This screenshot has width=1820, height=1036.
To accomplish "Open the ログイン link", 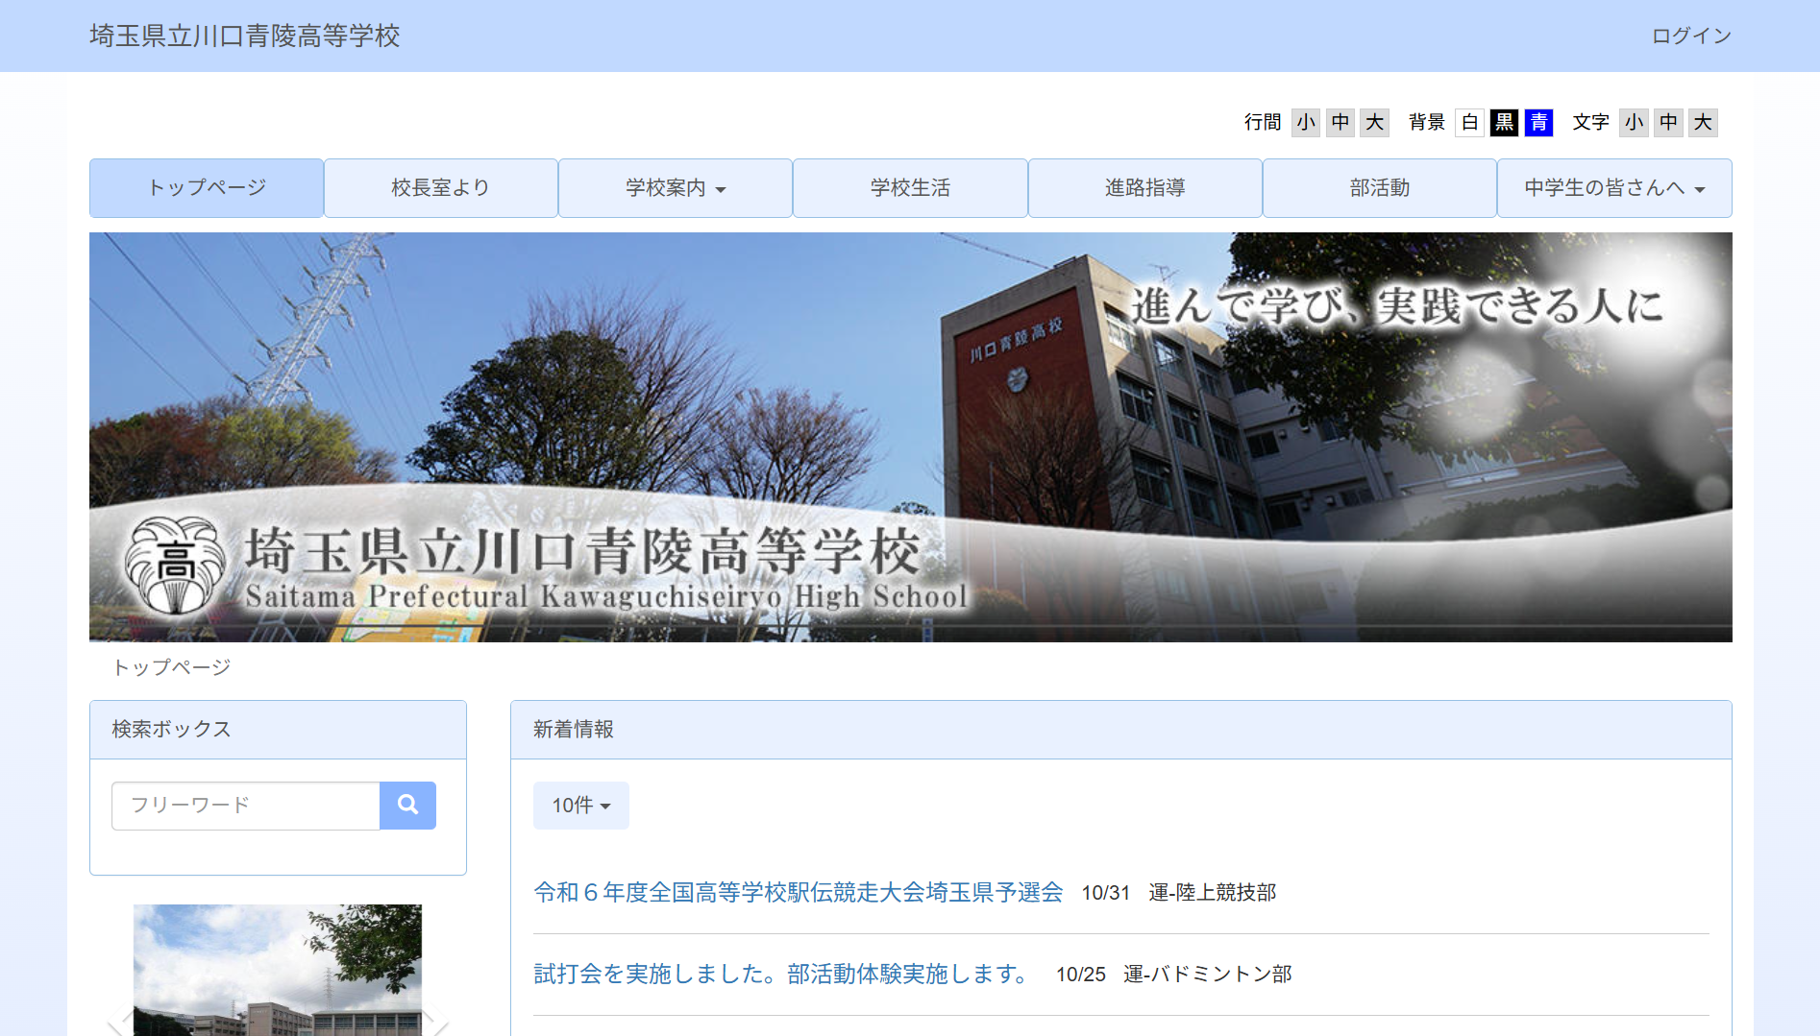I will 1691,36.
